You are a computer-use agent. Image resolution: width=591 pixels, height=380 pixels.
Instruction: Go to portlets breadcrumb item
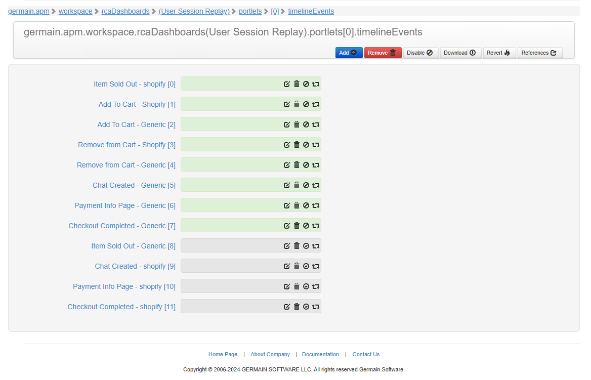250,11
